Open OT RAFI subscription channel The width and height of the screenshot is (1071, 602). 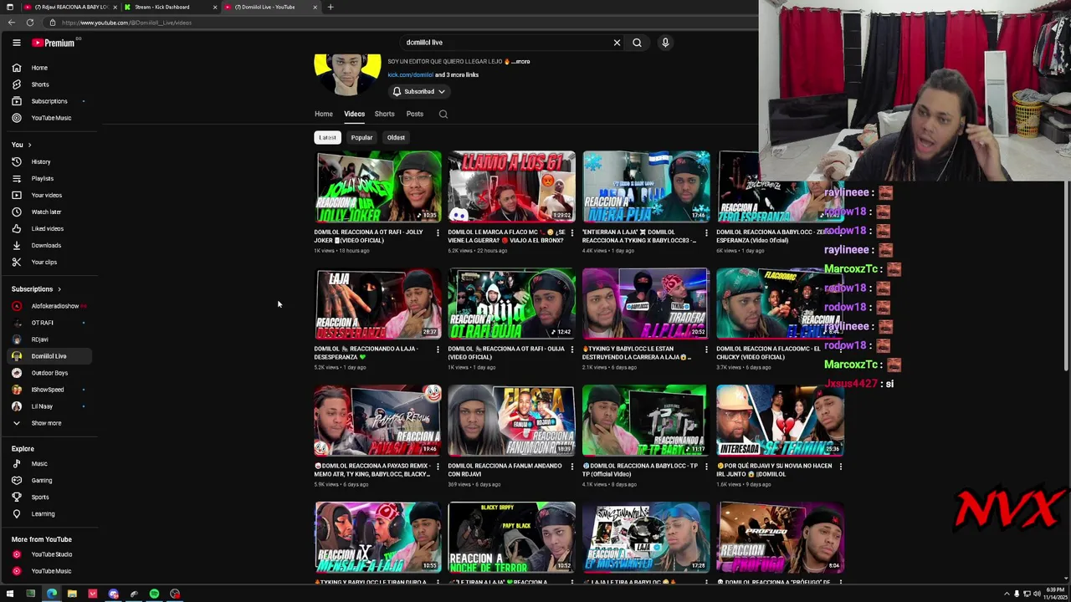coord(42,323)
